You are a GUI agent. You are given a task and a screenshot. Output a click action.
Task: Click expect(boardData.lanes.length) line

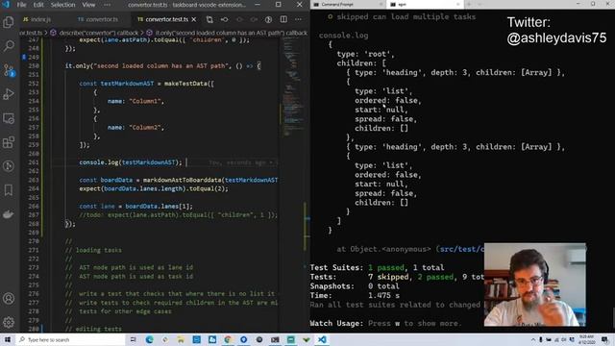[x=154, y=188]
